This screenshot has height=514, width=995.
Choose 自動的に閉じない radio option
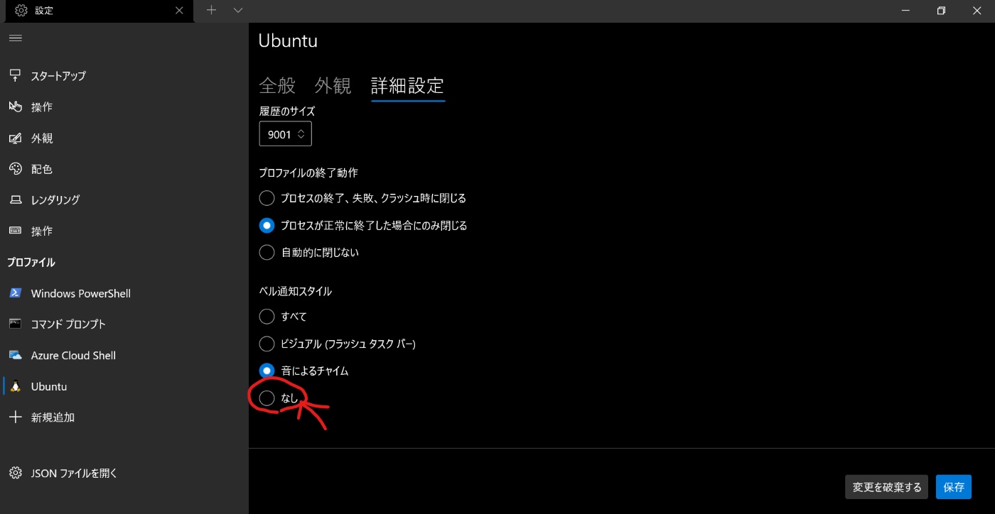click(x=267, y=252)
